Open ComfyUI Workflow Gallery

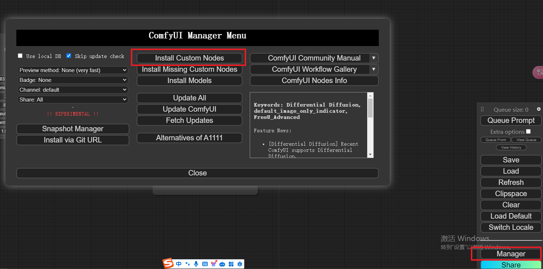pos(314,69)
